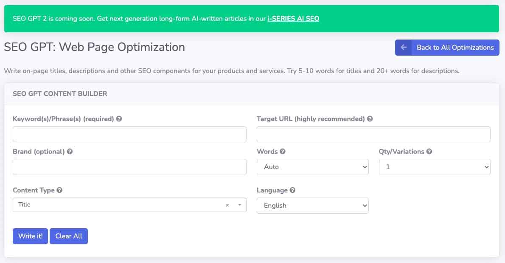Click the help icon next to Words
The width and height of the screenshot is (505, 263).
coord(283,152)
